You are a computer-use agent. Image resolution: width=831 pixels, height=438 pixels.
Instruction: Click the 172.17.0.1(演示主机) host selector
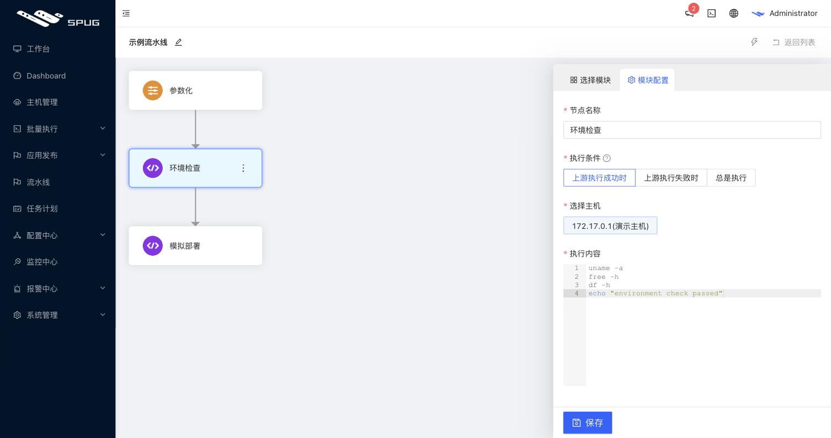pyautogui.click(x=610, y=226)
